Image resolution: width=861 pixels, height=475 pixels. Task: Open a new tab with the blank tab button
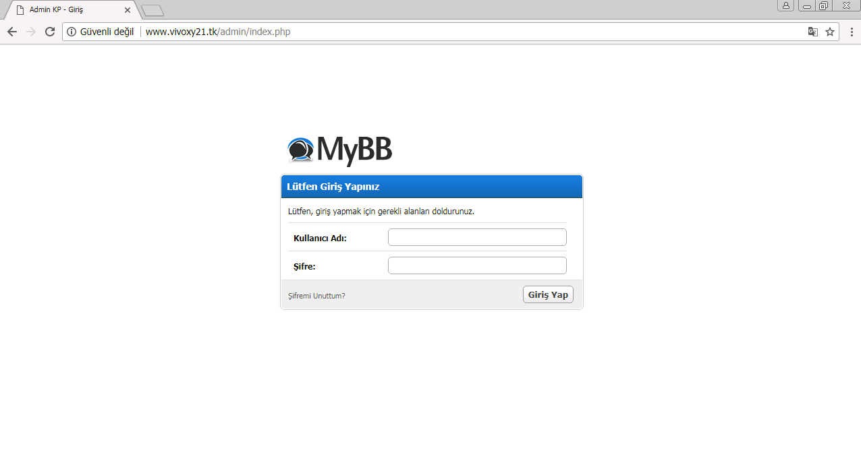152,10
